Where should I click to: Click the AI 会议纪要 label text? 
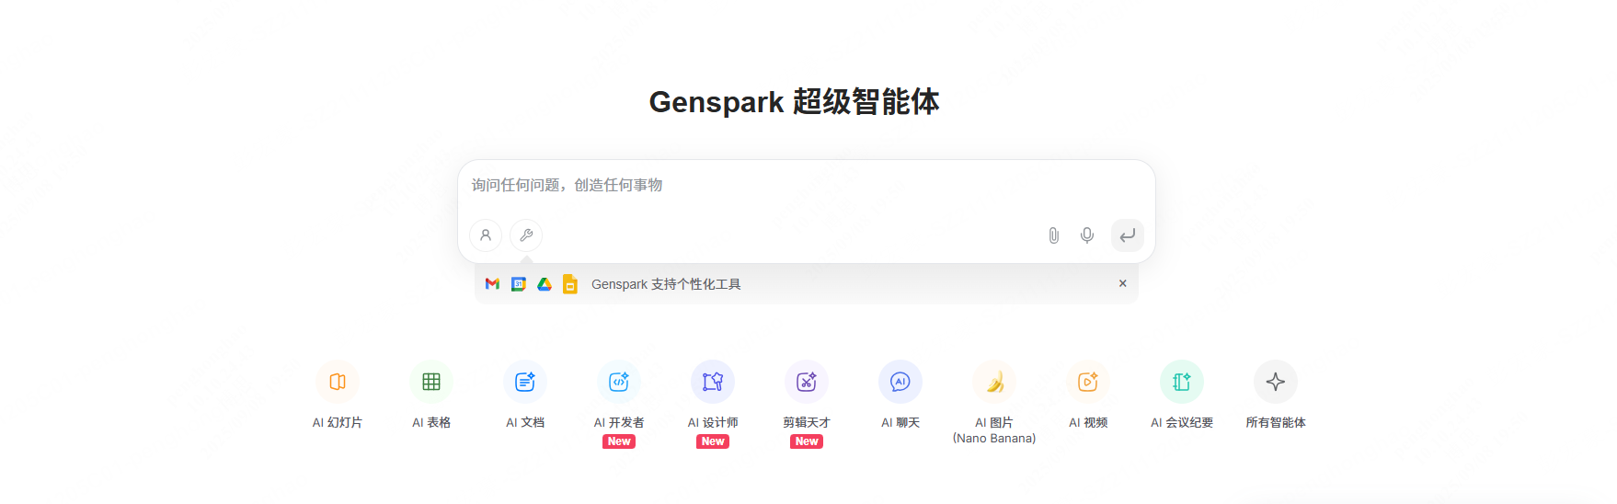coord(1182,422)
